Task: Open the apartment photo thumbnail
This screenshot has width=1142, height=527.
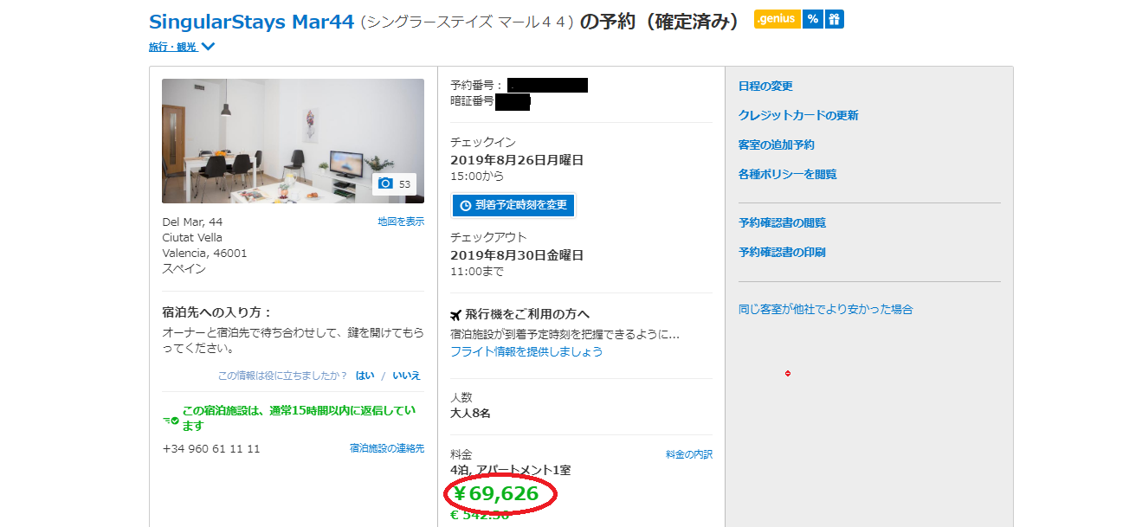Action: [293, 141]
